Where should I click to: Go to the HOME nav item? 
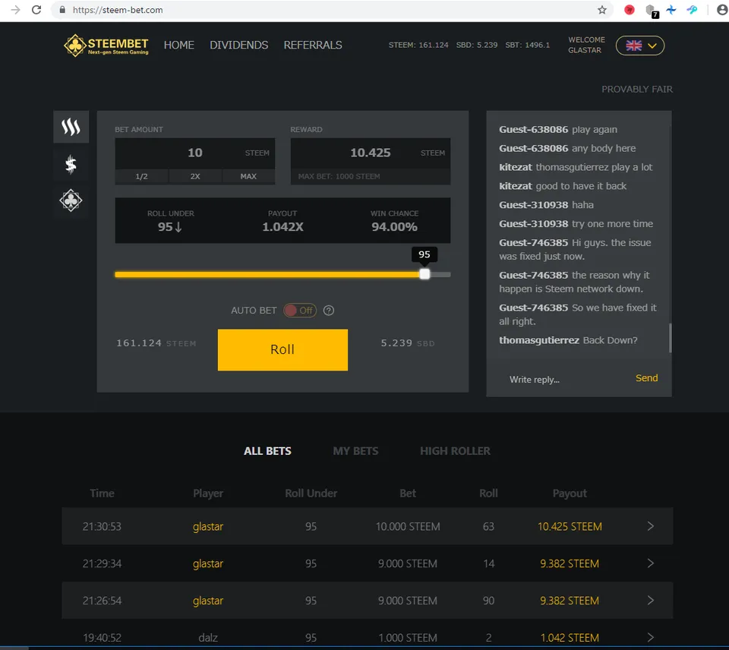(x=179, y=45)
